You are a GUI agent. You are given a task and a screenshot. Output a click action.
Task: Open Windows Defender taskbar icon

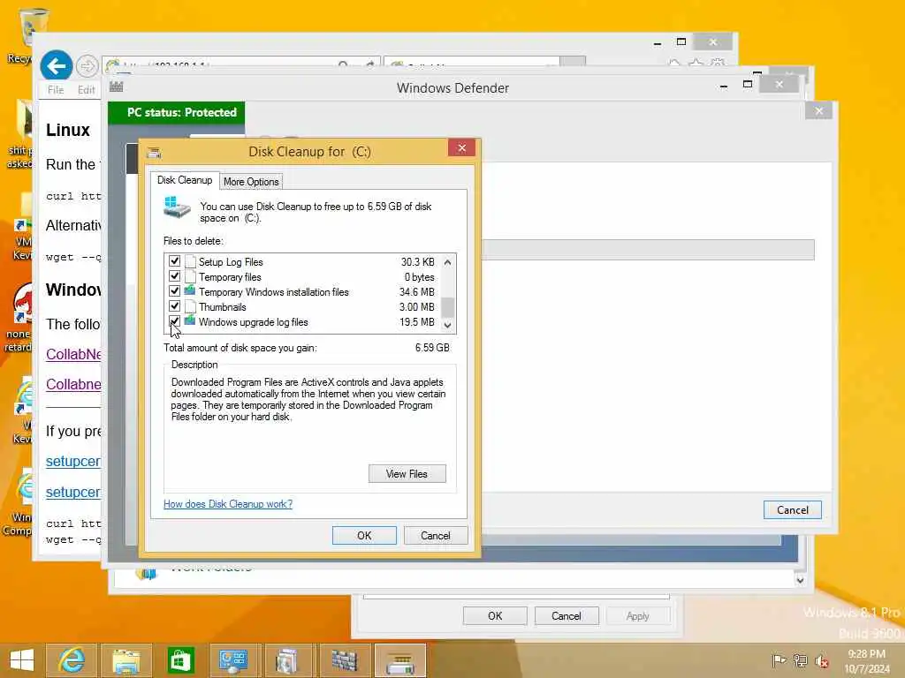(345, 660)
